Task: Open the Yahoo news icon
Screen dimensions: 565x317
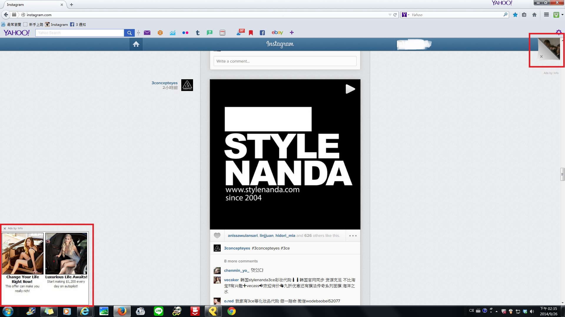Action: click(x=222, y=33)
